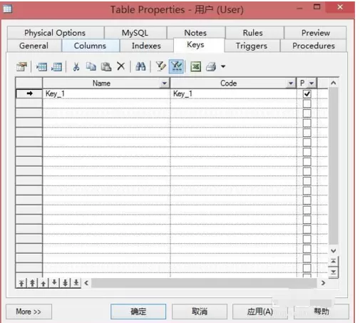Select the Key_1 cell in Code column
Screen dimensions: 360x323
pos(233,93)
